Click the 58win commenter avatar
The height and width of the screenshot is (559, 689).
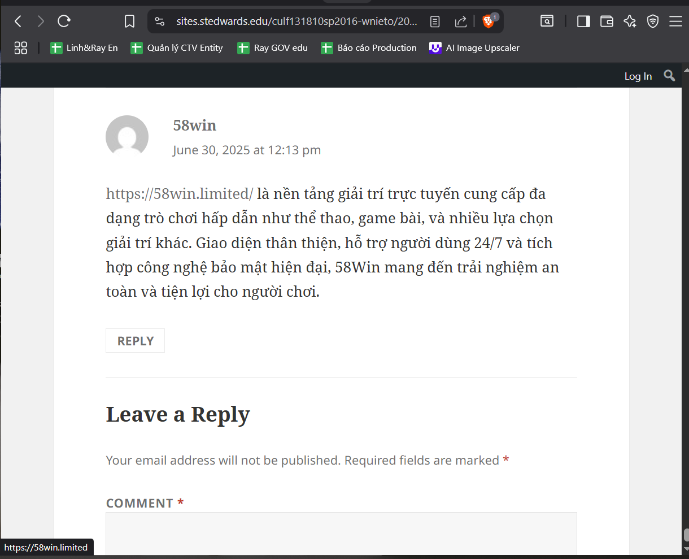(127, 137)
